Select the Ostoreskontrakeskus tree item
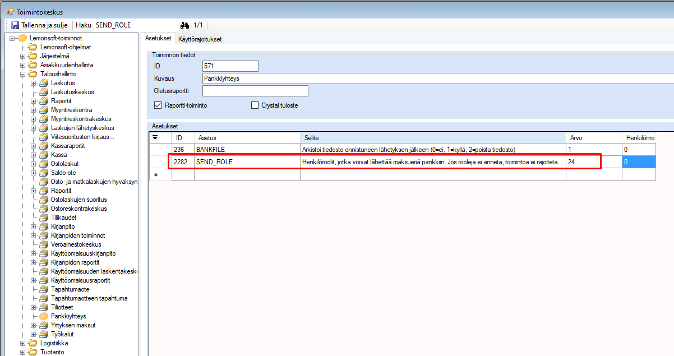Viewport: 674px width, 356px height. pos(79,209)
